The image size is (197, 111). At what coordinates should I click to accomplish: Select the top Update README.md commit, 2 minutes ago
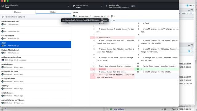pos(36,23)
